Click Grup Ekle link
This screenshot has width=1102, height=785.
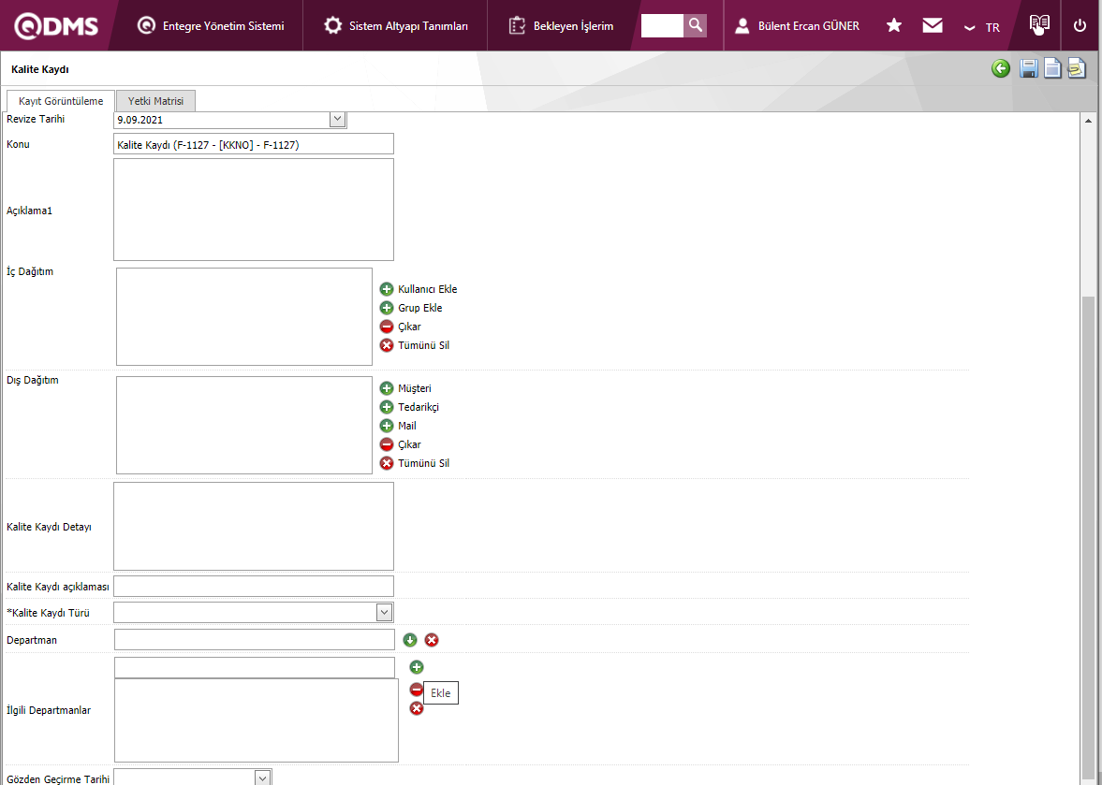click(419, 308)
